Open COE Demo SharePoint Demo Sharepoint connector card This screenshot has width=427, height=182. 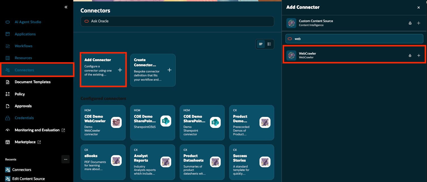[202, 123]
